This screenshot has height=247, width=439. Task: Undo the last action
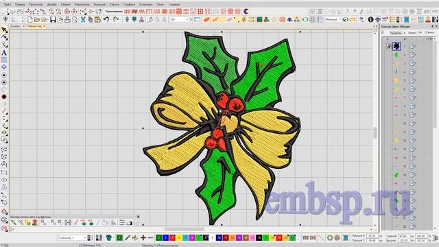coord(106,20)
